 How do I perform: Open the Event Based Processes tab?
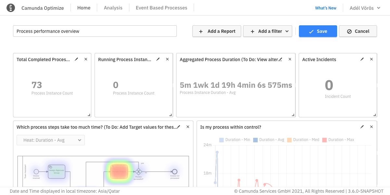162,8
